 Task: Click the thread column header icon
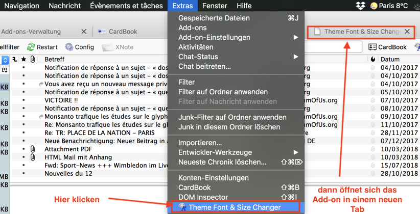[x=14, y=60]
